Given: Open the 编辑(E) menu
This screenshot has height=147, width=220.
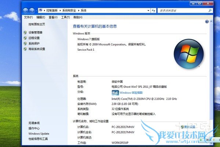Looking at the screenshot, I should [x=41, y=17].
